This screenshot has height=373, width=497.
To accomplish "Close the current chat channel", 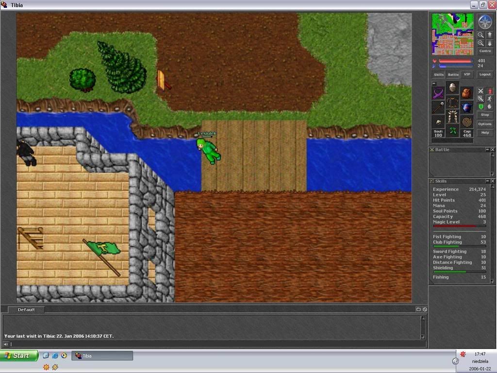I will 425,309.
